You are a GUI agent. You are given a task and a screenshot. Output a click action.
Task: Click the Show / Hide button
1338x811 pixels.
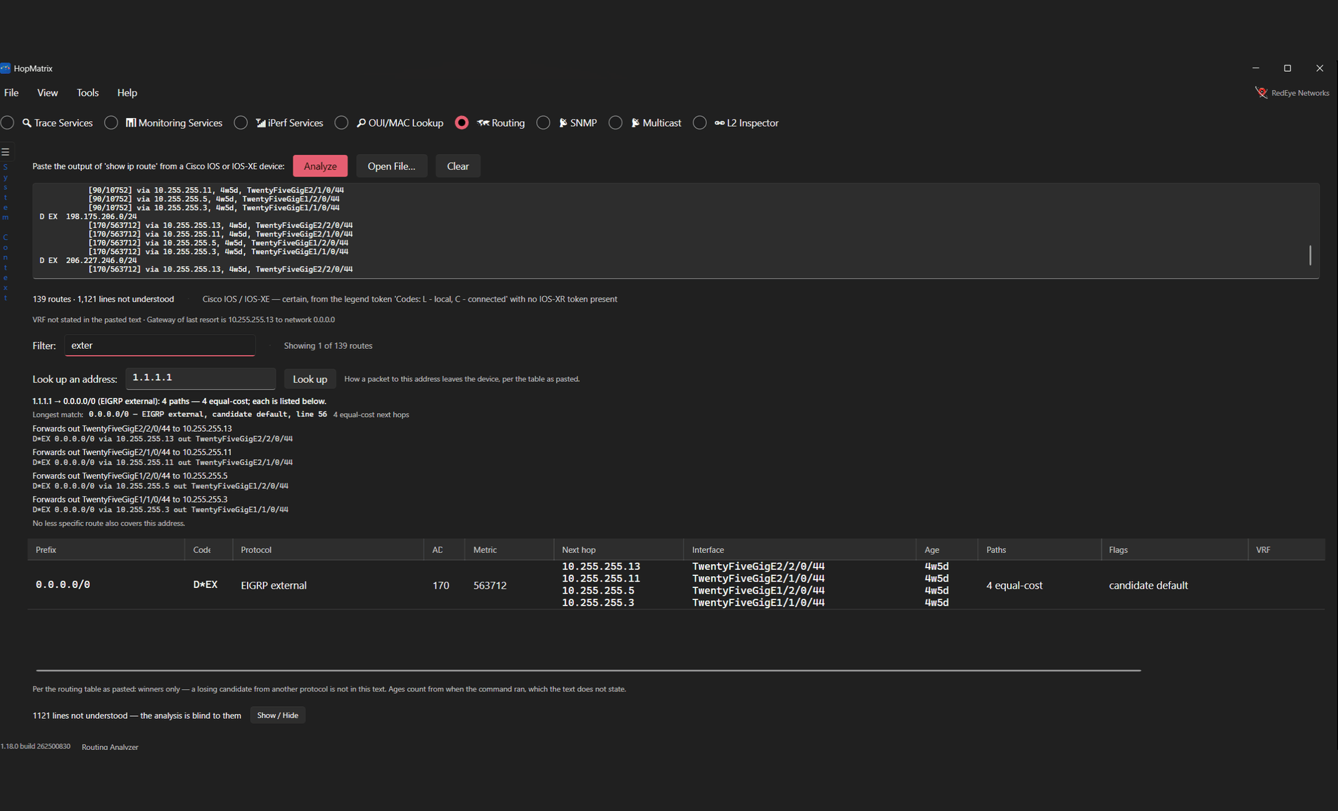277,715
